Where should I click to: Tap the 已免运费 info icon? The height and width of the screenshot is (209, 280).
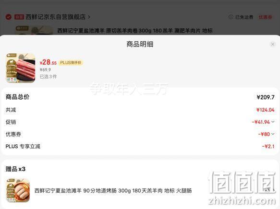tap(231, 17)
